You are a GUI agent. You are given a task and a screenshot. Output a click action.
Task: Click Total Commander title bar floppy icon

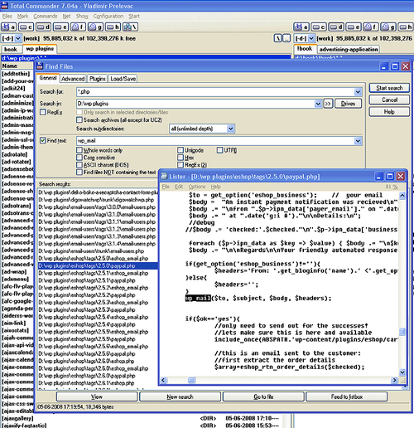pyautogui.click(x=4, y=6)
